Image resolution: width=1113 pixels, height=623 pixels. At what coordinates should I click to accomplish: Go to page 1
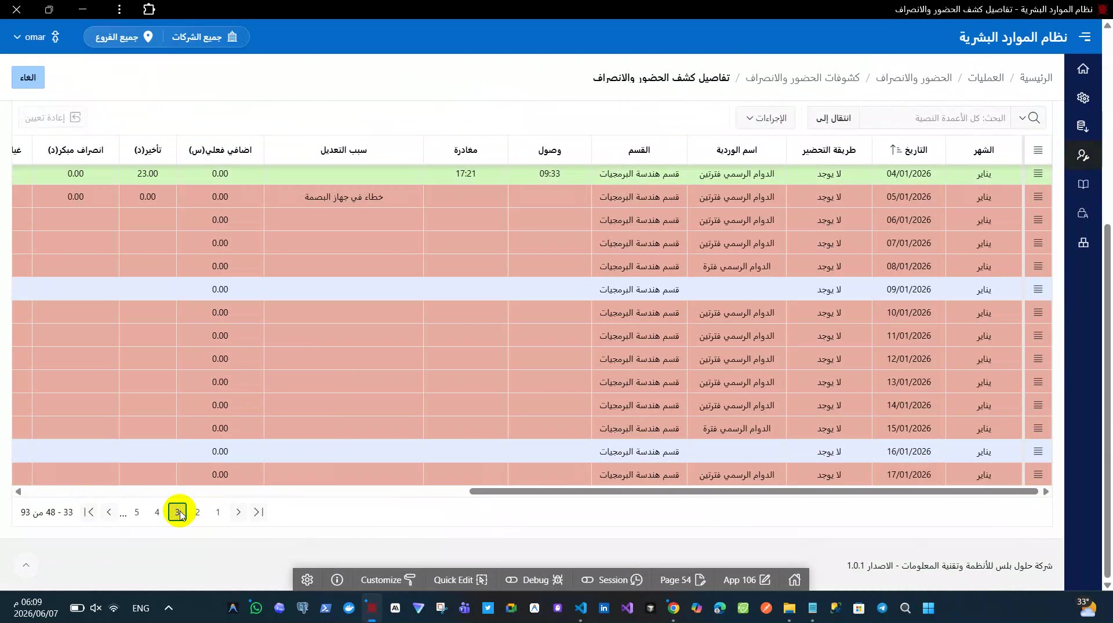tap(218, 512)
